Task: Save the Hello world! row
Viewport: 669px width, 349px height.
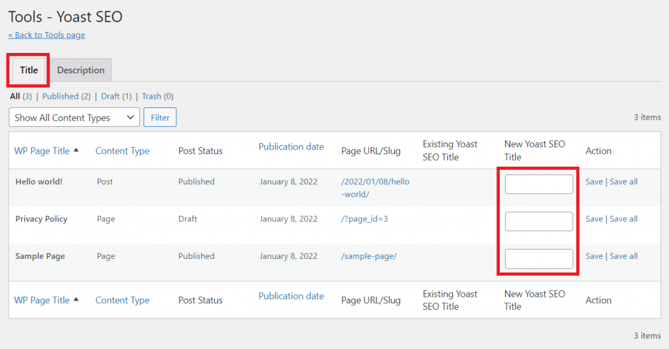Action: pyautogui.click(x=594, y=182)
